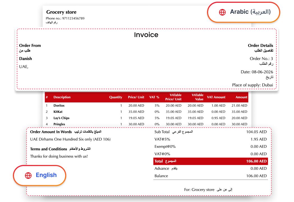Click the Order No.: 3 text

tap(261, 59)
